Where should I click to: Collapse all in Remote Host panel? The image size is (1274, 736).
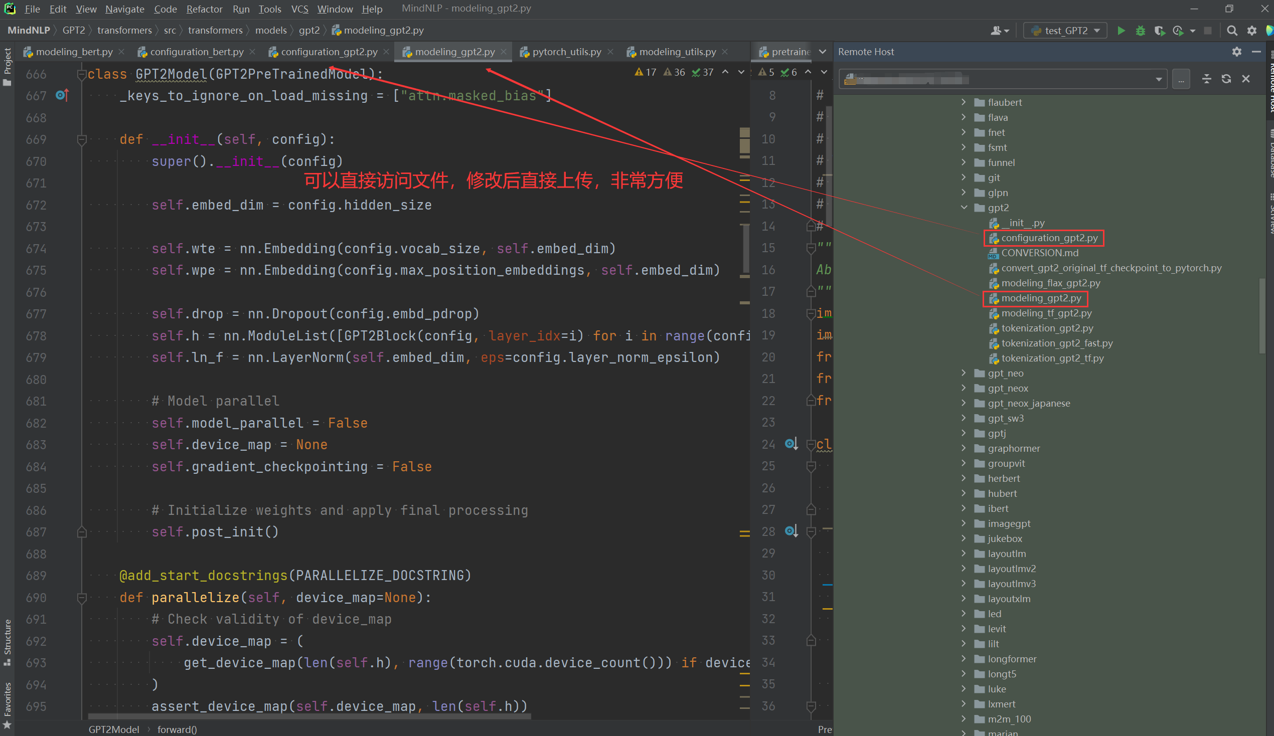1206,79
